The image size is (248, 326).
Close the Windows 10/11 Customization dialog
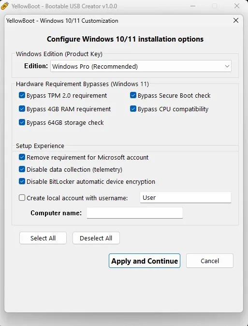[236, 20]
